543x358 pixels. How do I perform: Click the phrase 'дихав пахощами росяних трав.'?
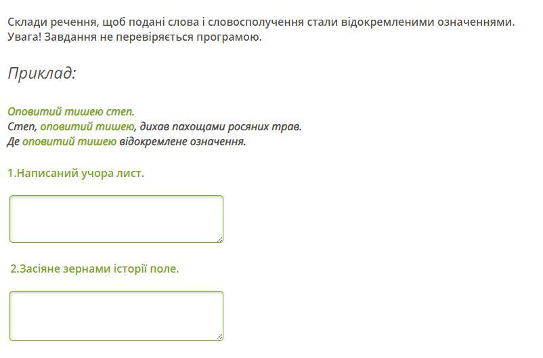221,127
